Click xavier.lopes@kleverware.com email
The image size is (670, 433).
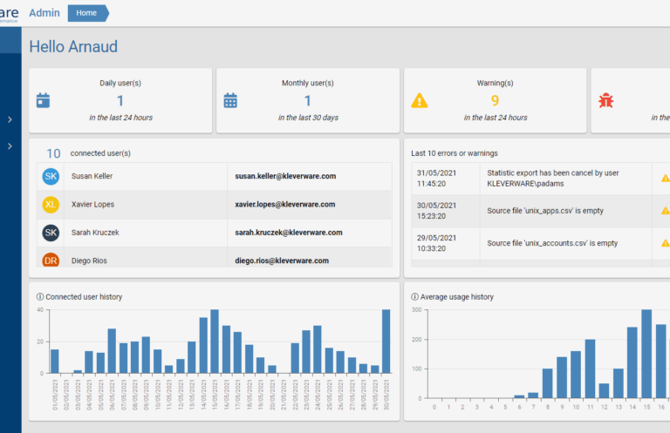point(285,205)
